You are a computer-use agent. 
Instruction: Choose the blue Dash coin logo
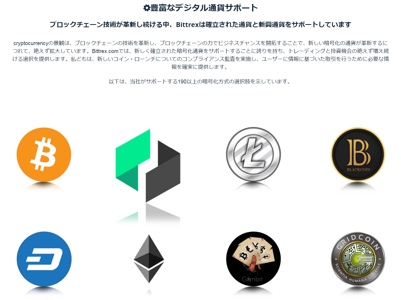pyautogui.click(x=44, y=259)
